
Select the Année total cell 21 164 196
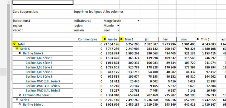111,44
